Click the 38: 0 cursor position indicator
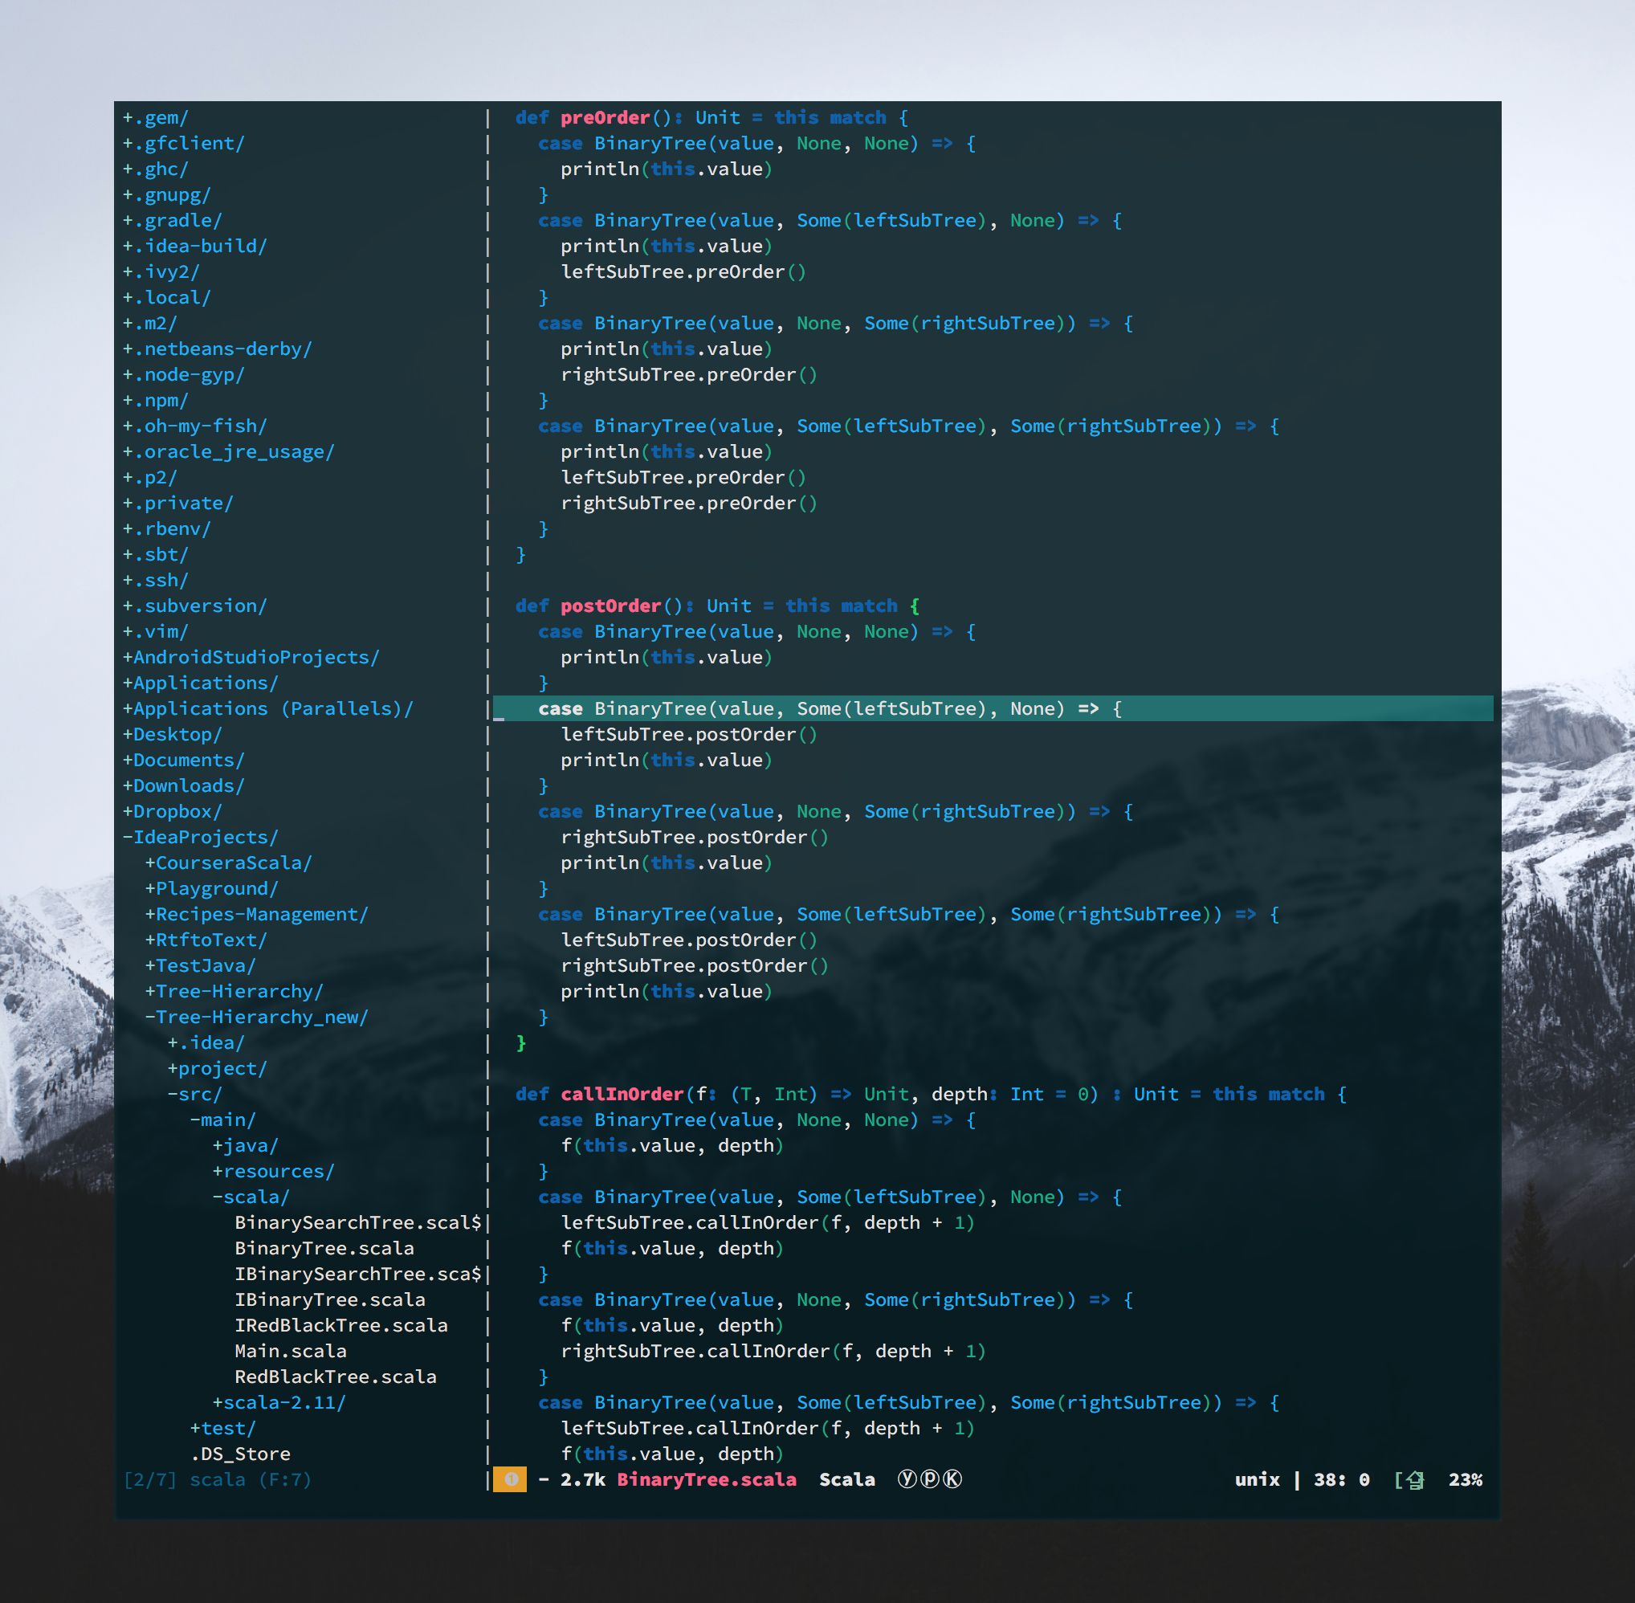Viewport: 1635px width, 1603px height. click(1341, 1479)
